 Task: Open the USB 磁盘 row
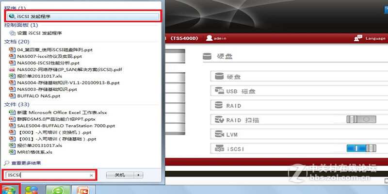pyautogui.click(x=299, y=91)
